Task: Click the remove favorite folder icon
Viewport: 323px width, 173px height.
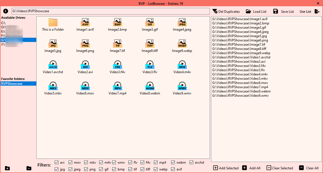Action: coord(29,168)
